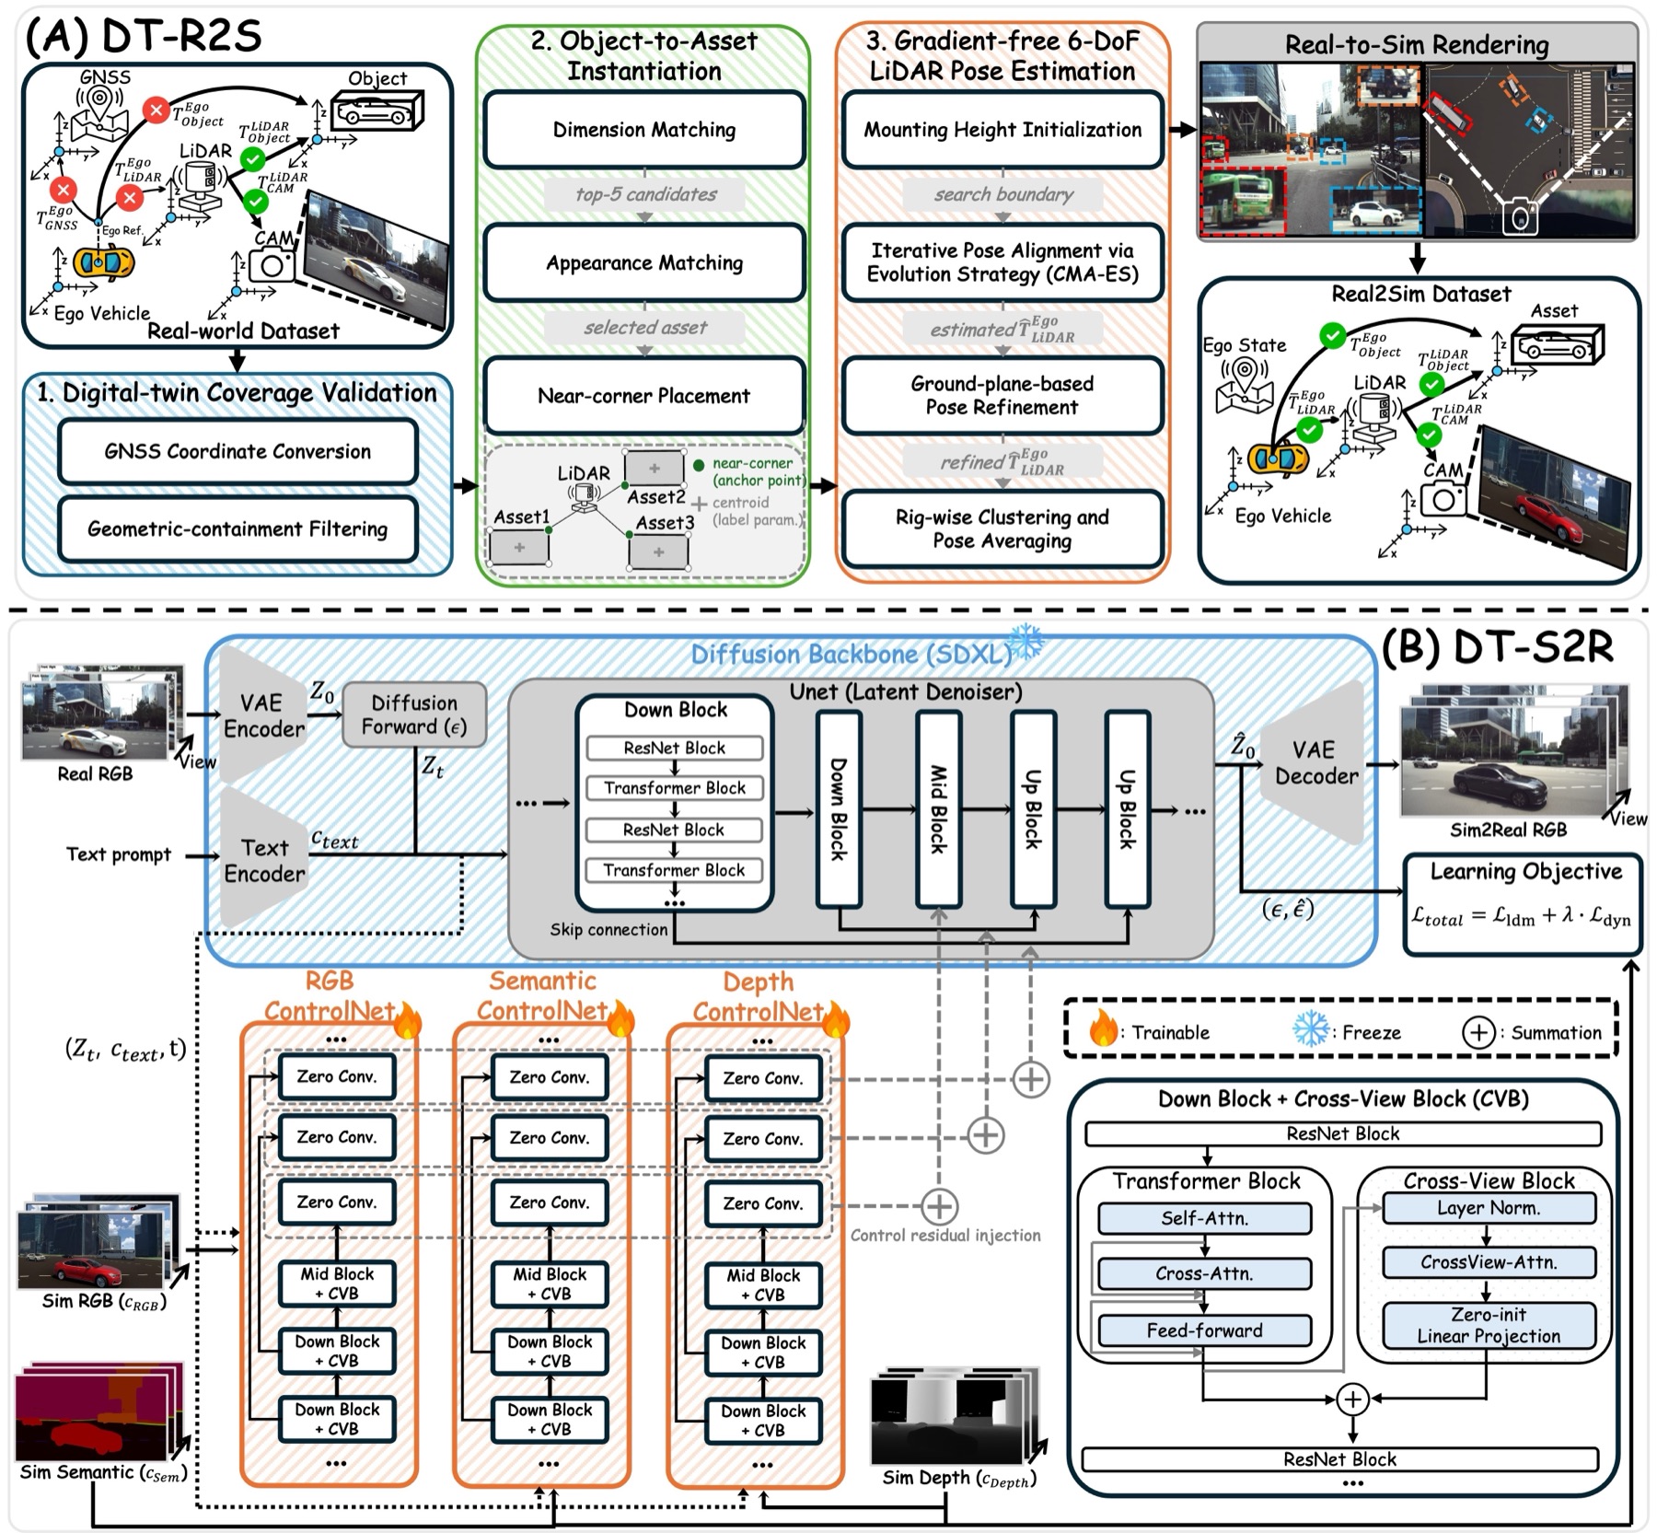
Task: Click the Learning Objective formula box
Action: tap(1522, 904)
